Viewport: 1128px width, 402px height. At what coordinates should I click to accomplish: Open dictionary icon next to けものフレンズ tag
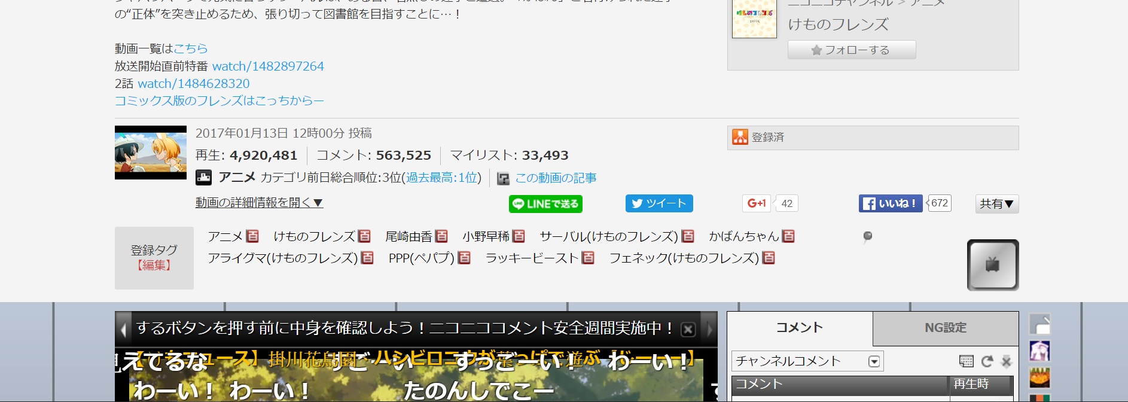pyautogui.click(x=364, y=236)
